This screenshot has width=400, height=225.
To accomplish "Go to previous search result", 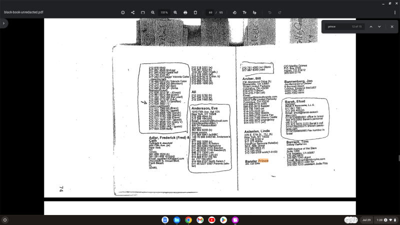I will [371, 26].
